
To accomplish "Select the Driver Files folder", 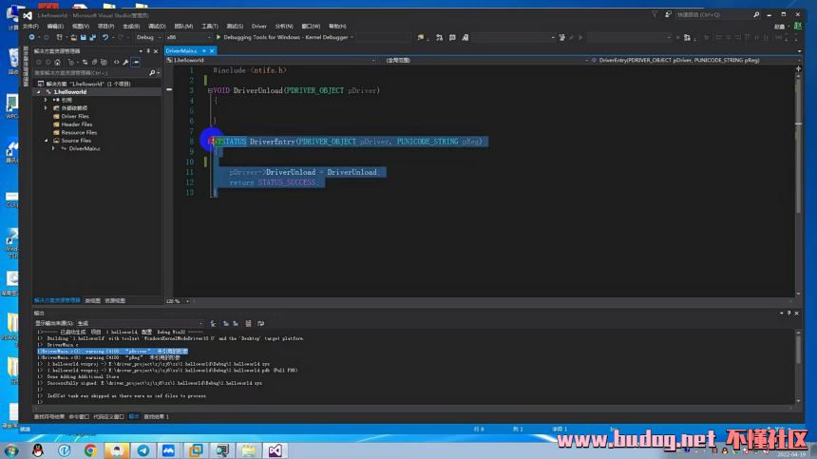I will coord(74,116).
